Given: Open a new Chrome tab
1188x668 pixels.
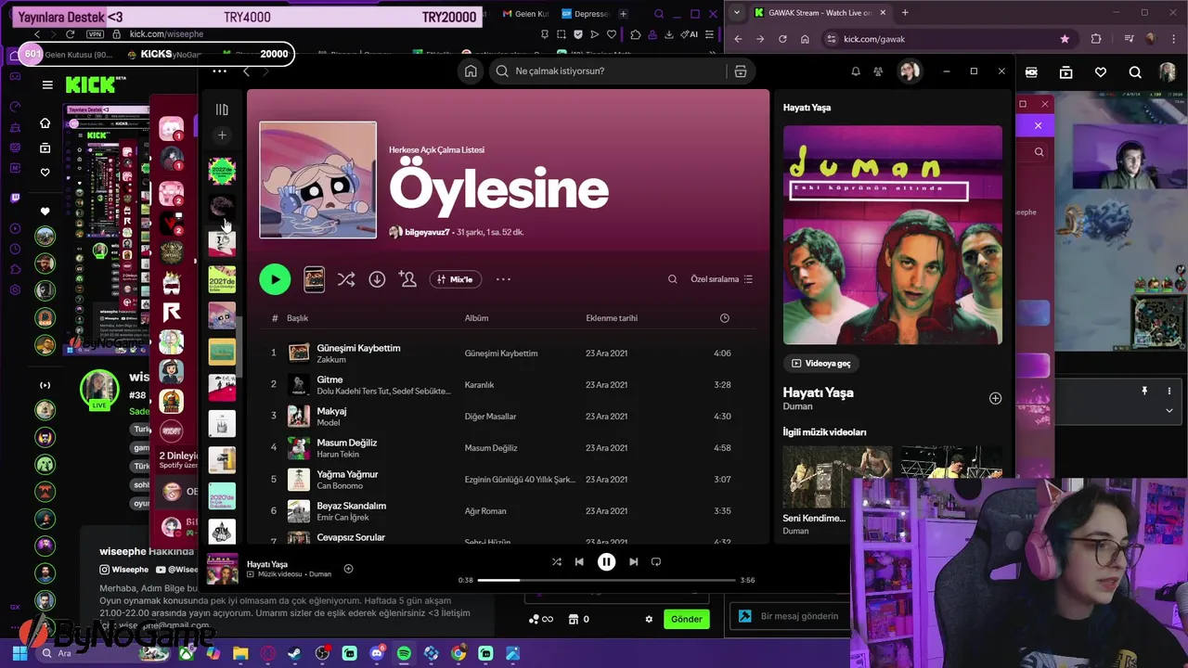Looking at the screenshot, I should (x=905, y=13).
